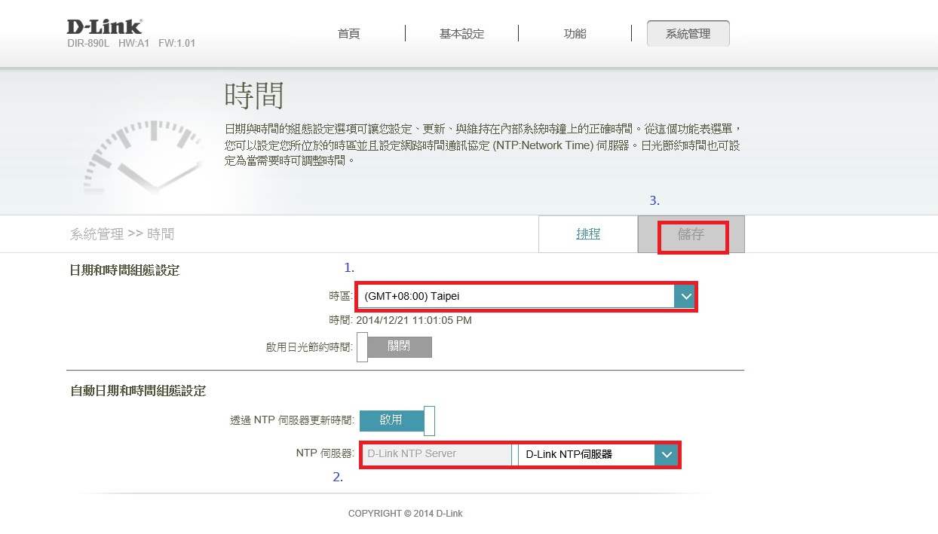Open the 排程 schedule link
The width and height of the screenshot is (938, 534).
(588, 234)
